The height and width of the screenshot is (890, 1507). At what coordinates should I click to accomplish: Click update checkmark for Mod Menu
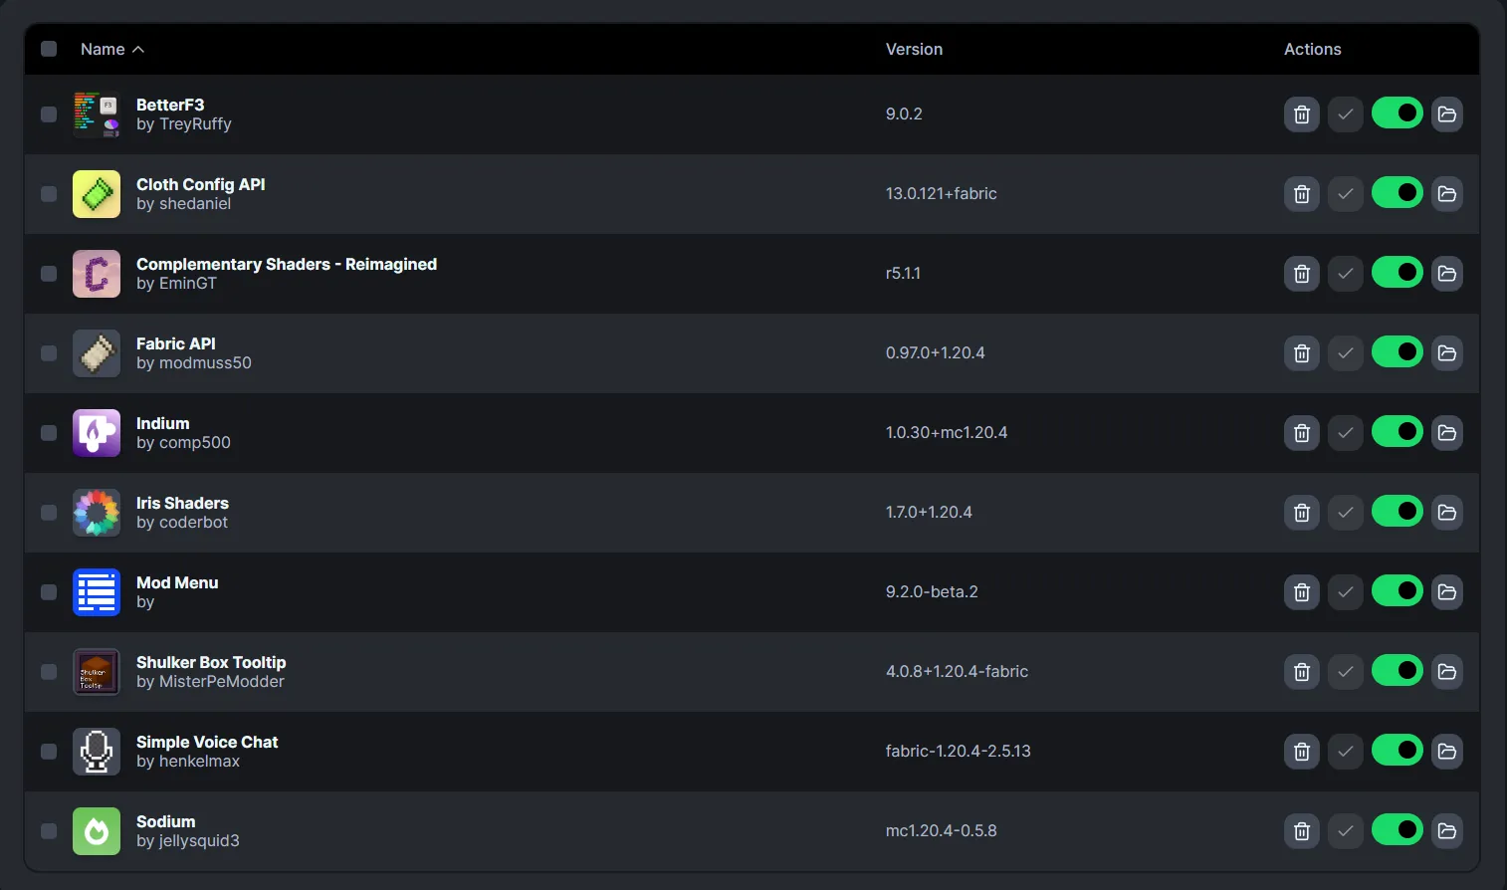pyautogui.click(x=1345, y=592)
